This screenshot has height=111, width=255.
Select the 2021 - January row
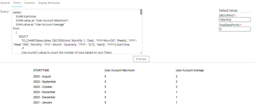click(42, 103)
